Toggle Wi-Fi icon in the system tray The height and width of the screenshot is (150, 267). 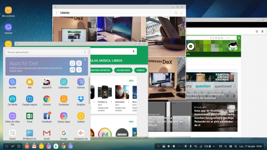point(196,146)
